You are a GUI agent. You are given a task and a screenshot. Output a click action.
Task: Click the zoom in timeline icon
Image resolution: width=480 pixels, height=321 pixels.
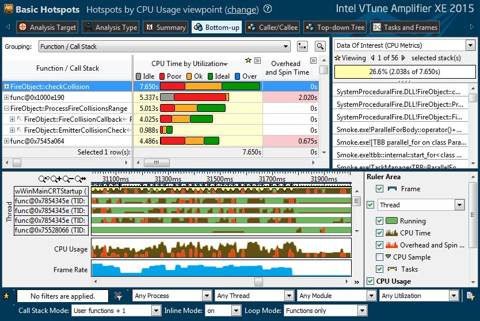56,179
